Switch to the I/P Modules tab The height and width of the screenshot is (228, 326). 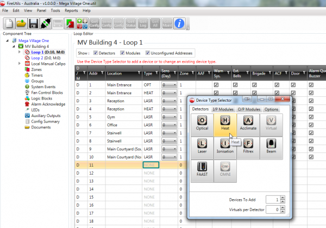[x=222, y=109]
